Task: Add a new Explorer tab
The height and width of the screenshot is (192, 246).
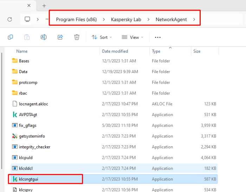Action: pos(44,6)
